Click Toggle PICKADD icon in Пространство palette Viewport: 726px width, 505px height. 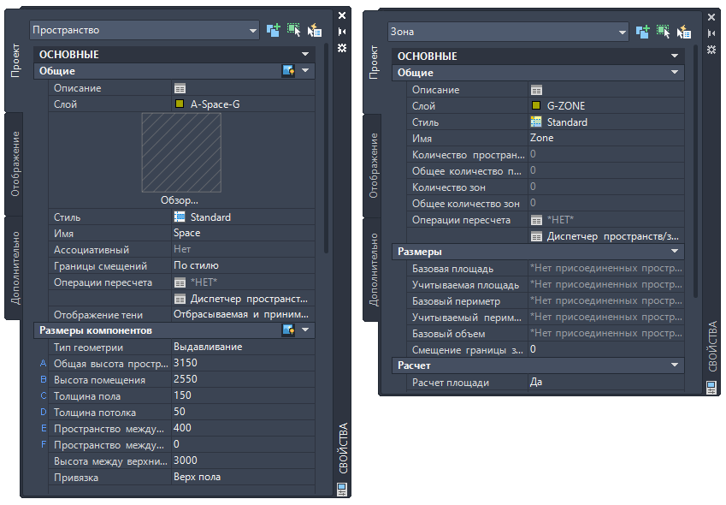273,30
